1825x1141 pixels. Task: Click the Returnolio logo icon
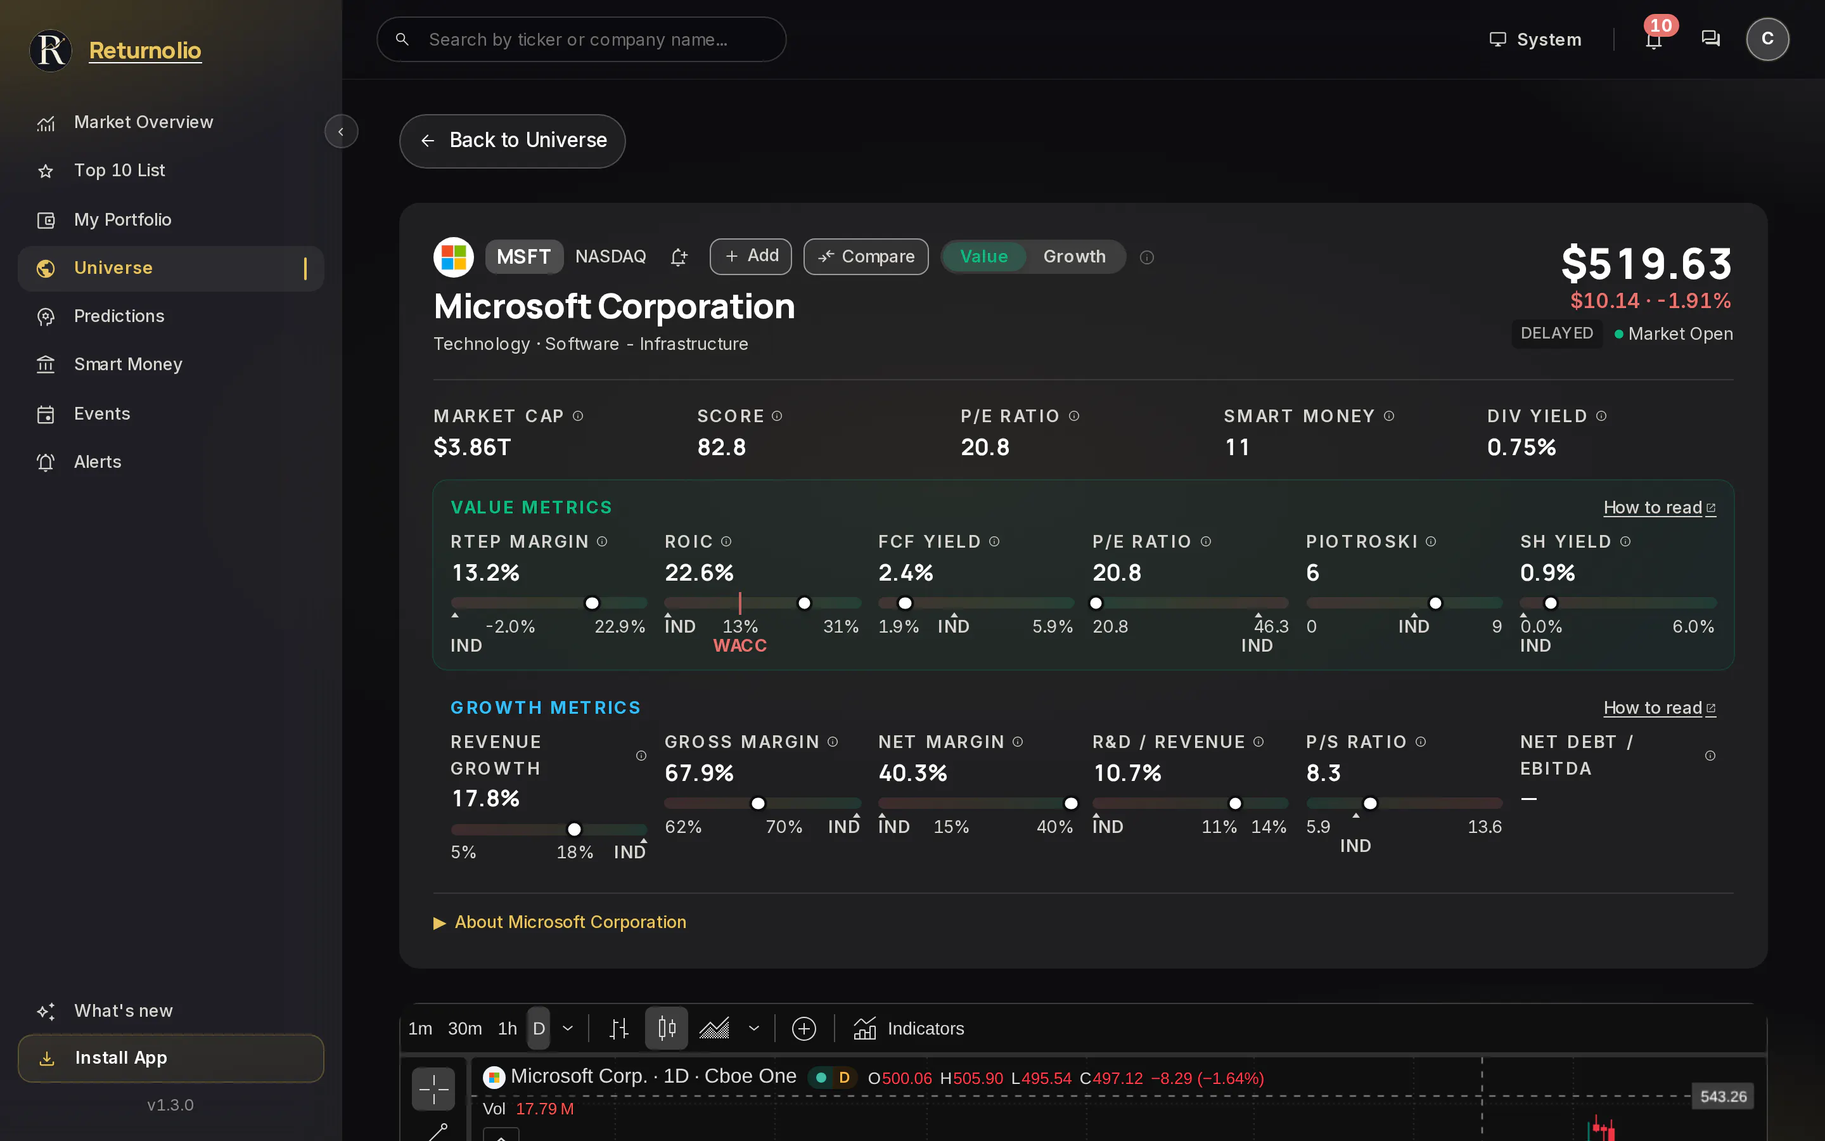point(51,51)
